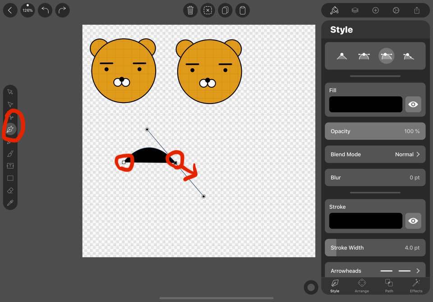This screenshot has height=302, width=433.
Task: Select the Scissors tool
Action: [11, 117]
